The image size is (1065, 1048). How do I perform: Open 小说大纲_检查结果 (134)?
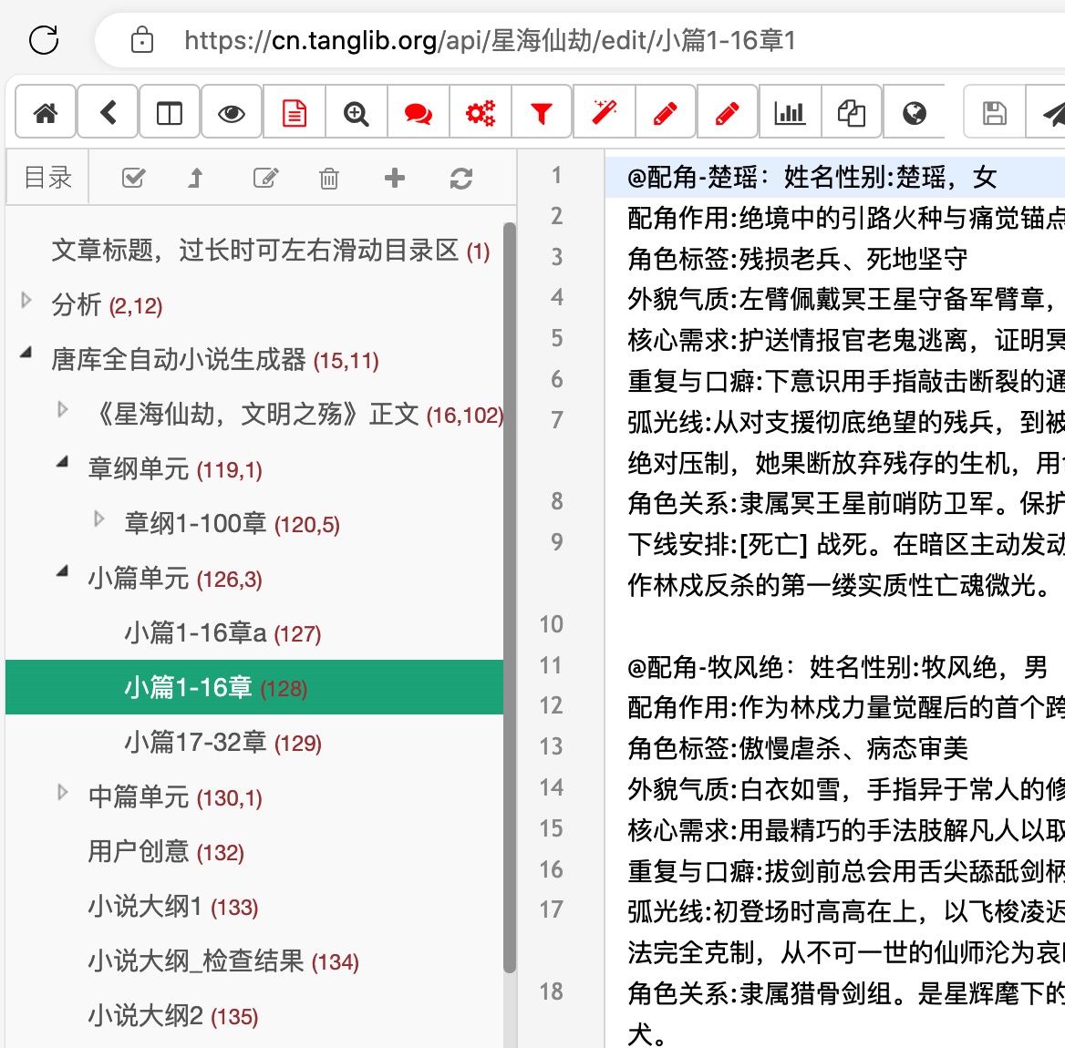pyautogui.click(x=223, y=961)
